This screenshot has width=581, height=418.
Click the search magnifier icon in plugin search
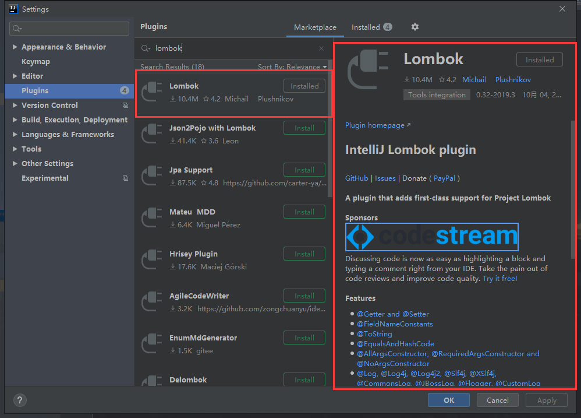(x=146, y=48)
